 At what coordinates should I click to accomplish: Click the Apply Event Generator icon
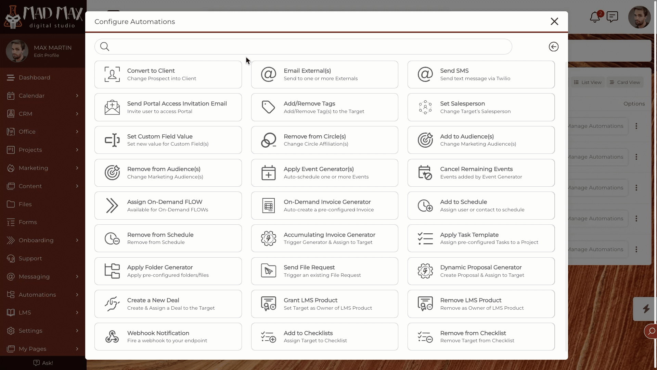269,173
